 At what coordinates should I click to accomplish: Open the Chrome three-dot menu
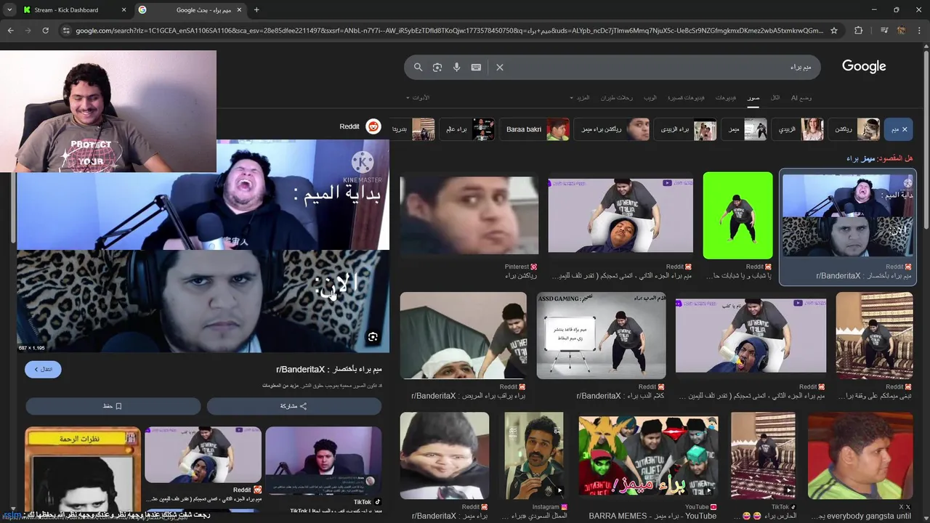tap(919, 31)
